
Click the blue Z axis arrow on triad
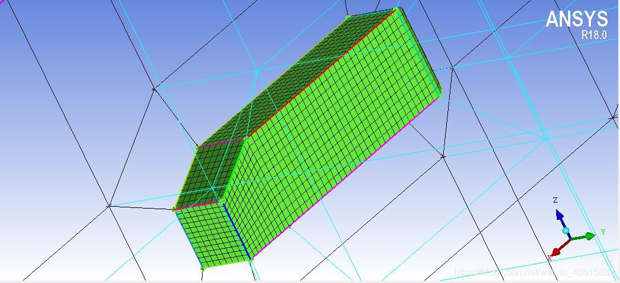click(x=560, y=216)
